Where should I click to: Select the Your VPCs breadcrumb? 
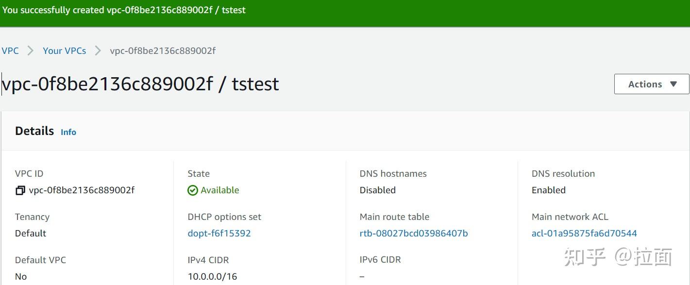[64, 50]
